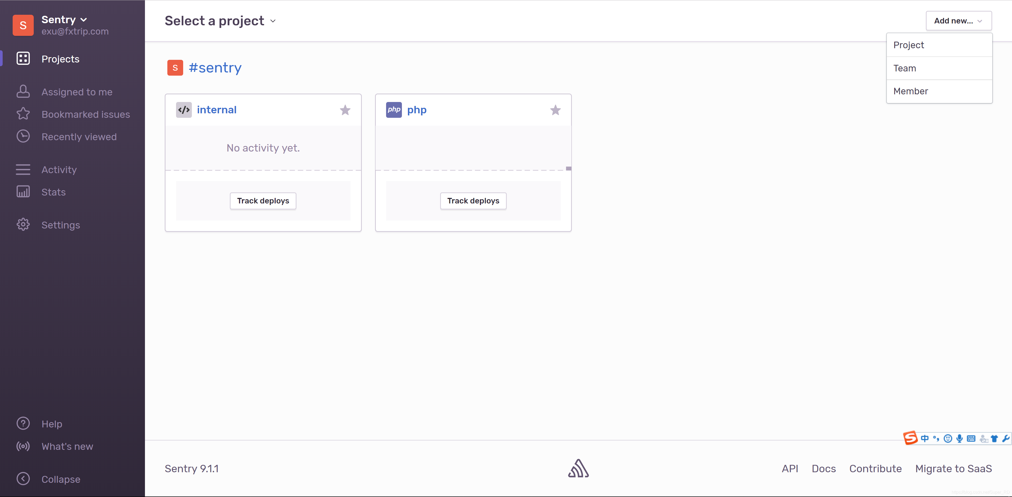Click Collapse label in sidebar
This screenshot has width=1012, height=497.
pos(61,479)
